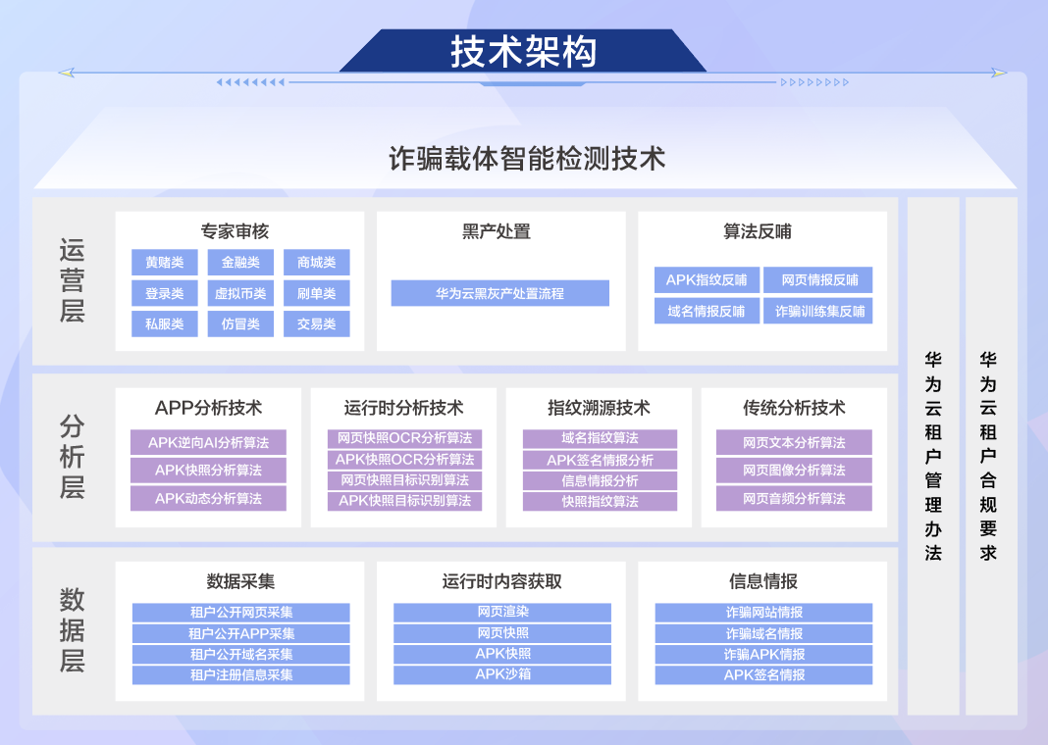Click 租户公开网页采集 box
The image size is (1048, 745).
pos(240,612)
